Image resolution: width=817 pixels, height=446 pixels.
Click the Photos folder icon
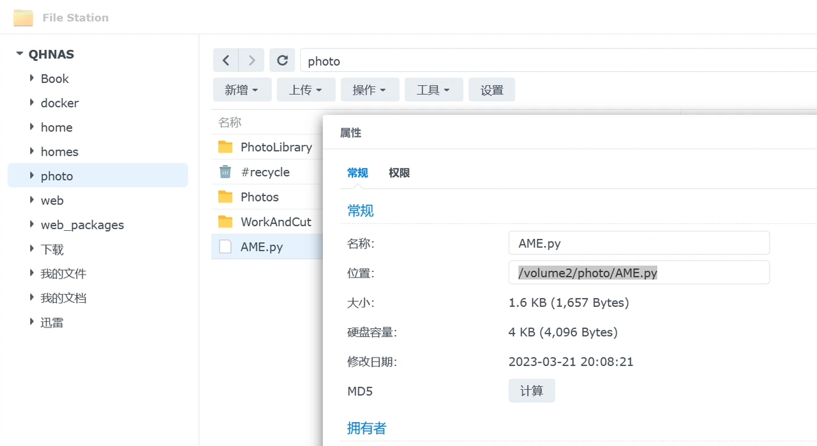pos(225,197)
